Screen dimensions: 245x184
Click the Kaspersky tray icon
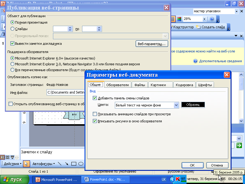pos(178,179)
